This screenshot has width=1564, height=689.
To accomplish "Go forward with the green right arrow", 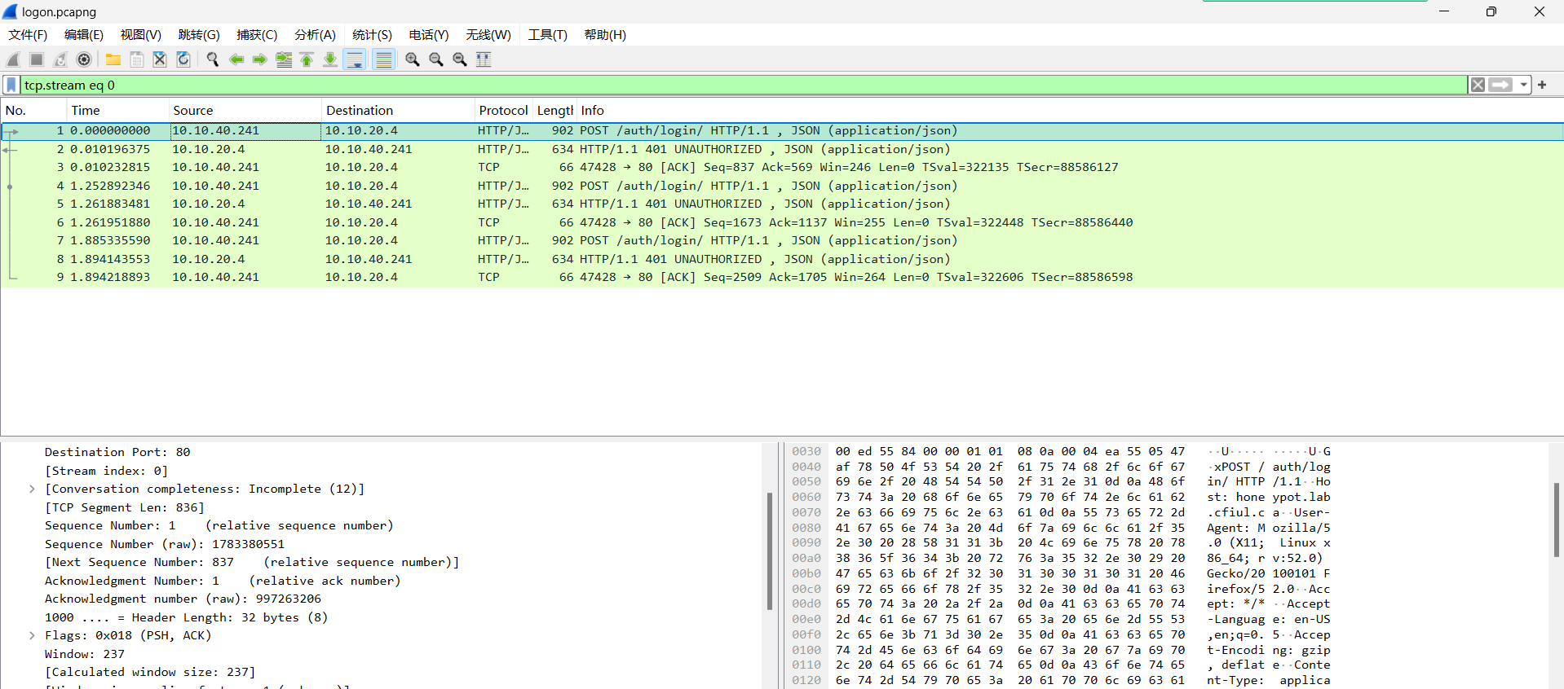I will pos(260,59).
